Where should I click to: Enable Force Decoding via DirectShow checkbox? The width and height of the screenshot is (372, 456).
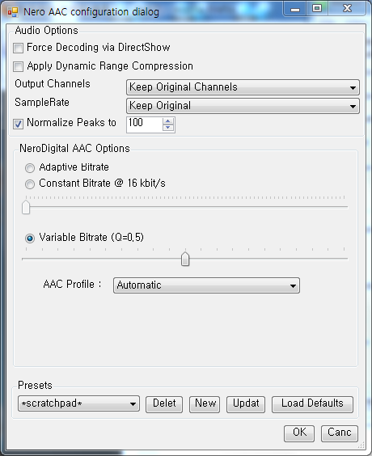[18, 48]
